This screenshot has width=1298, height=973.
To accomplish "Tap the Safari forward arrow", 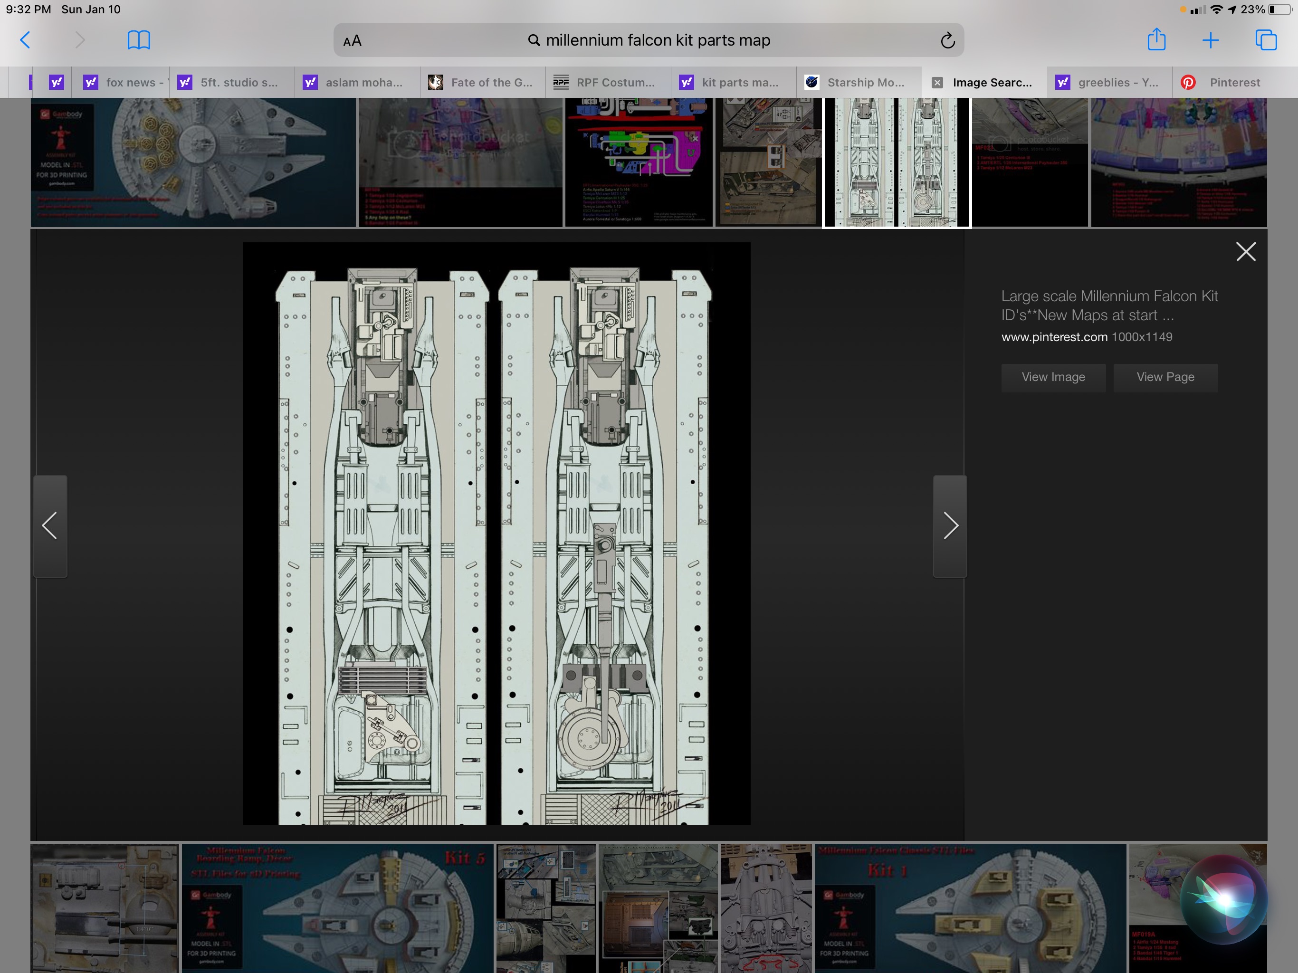I will 80,40.
